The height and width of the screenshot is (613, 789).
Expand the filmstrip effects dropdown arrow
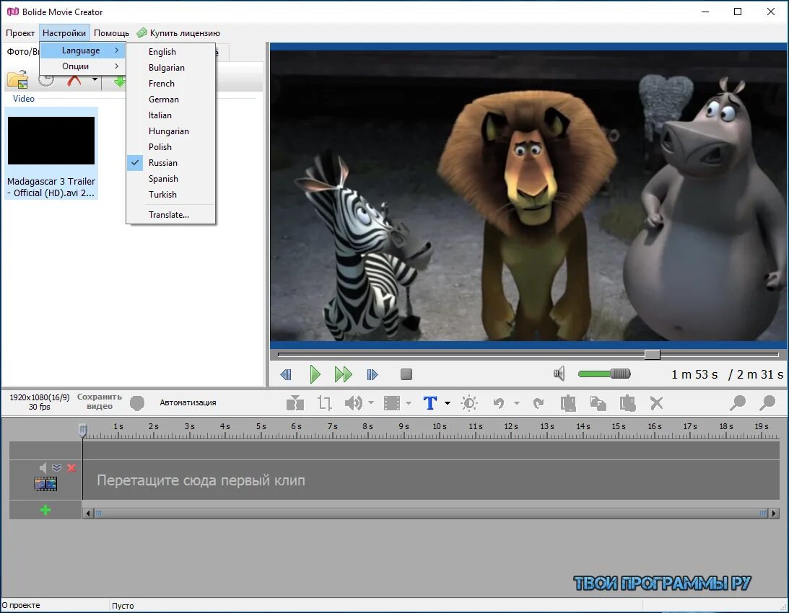[408, 403]
